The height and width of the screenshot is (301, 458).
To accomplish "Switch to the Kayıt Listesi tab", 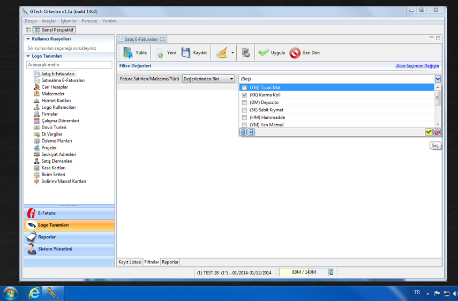I will point(130,262).
